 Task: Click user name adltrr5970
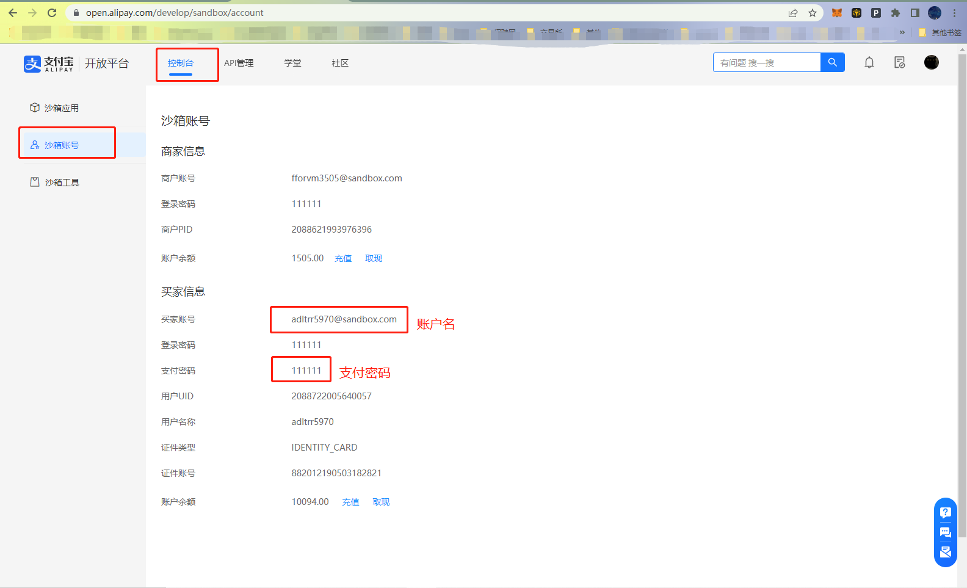click(313, 422)
